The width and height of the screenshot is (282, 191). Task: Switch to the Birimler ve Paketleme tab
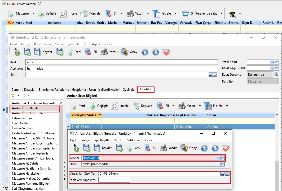tap(54, 90)
